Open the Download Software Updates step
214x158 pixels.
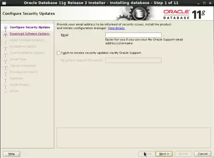(30, 34)
